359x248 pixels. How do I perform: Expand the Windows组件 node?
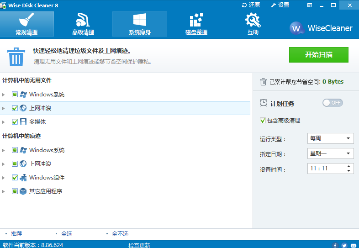(4, 178)
